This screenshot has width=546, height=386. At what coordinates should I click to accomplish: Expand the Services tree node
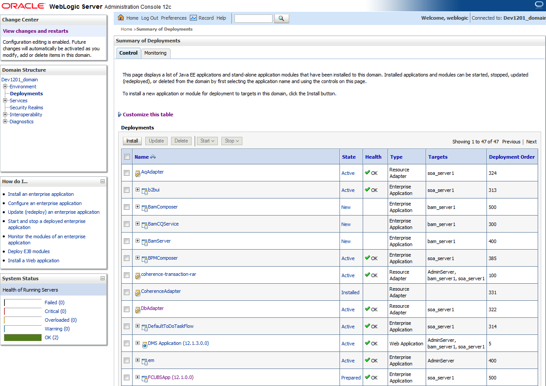click(x=5, y=101)
